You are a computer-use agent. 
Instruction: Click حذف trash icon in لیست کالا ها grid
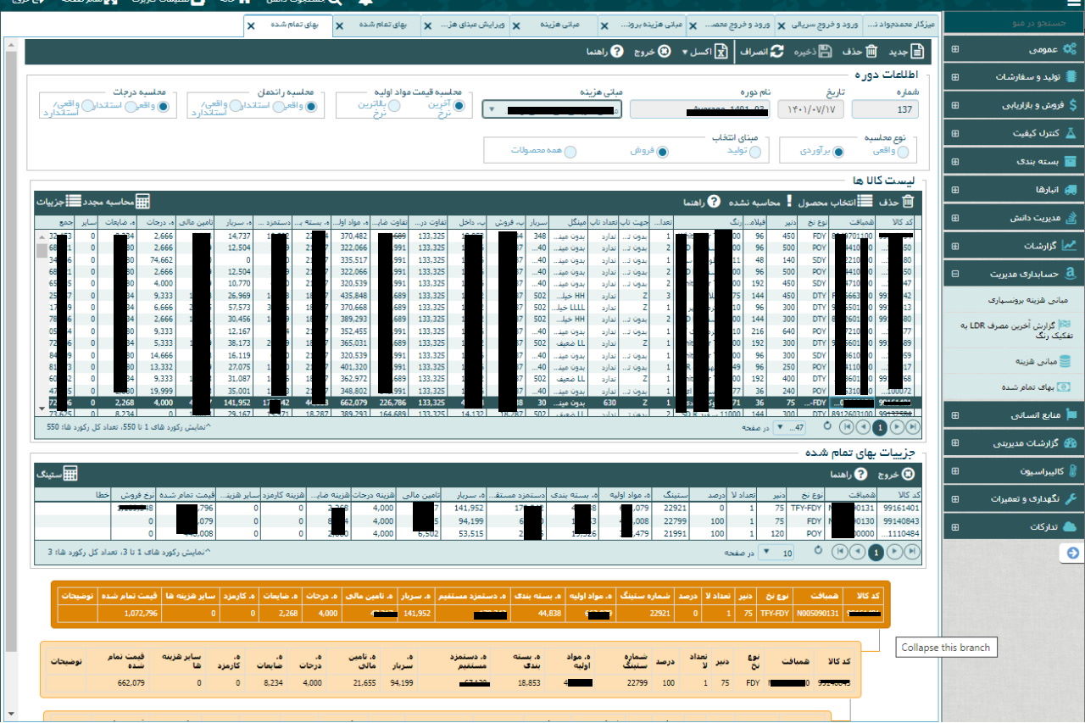[x=909, y=202]
